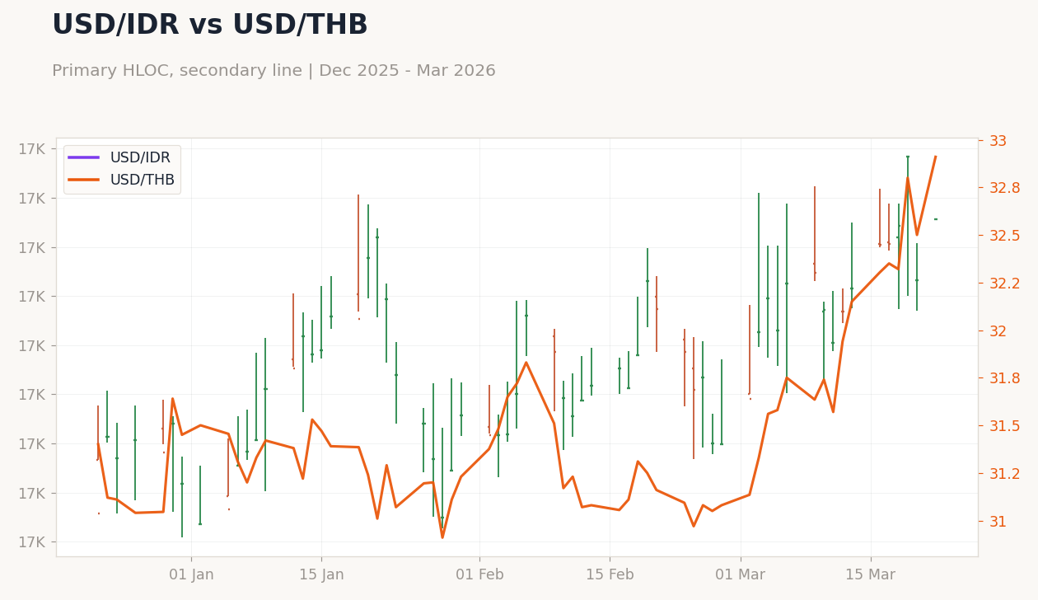Click the purple USD/IDR legend line swatch

point(83,157)
